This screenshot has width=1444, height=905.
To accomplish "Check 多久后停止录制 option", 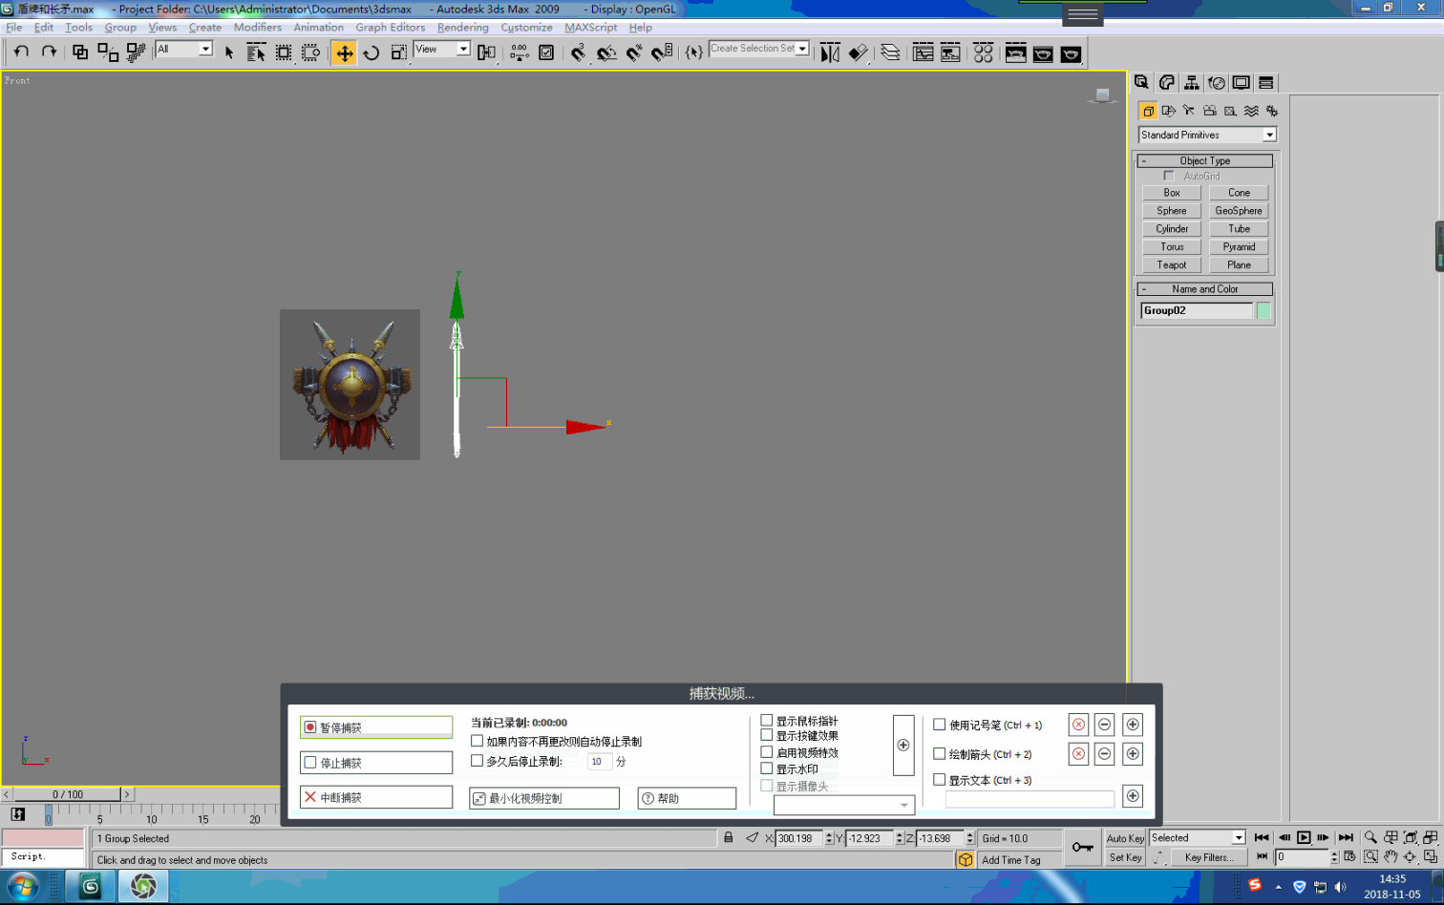I will (477, 761).
